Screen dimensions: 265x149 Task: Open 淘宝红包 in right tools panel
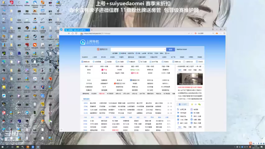tap(182, 116)
